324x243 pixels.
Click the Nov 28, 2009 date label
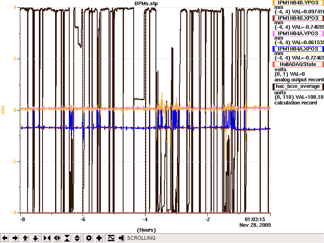coord(255,225)
